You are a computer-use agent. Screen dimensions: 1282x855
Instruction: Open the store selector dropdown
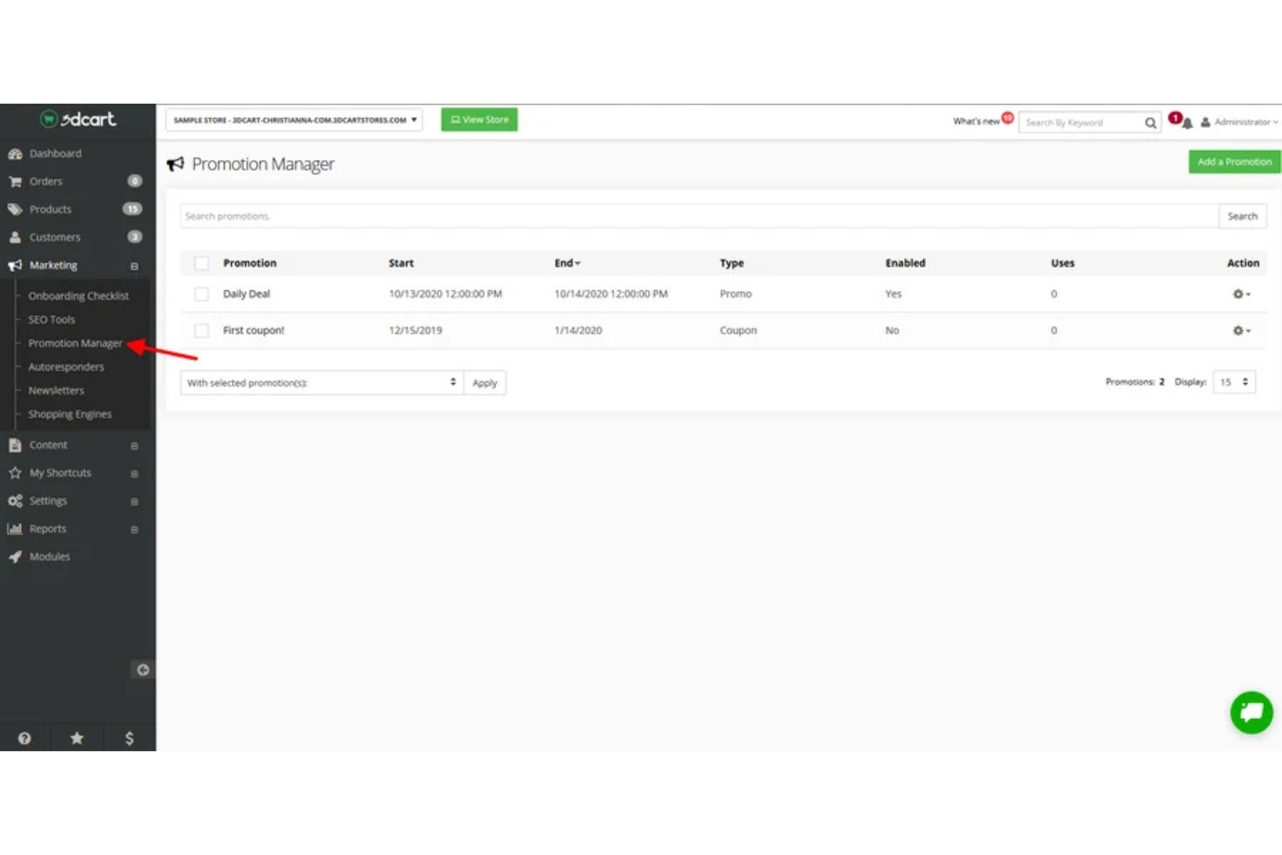(295, 120)
